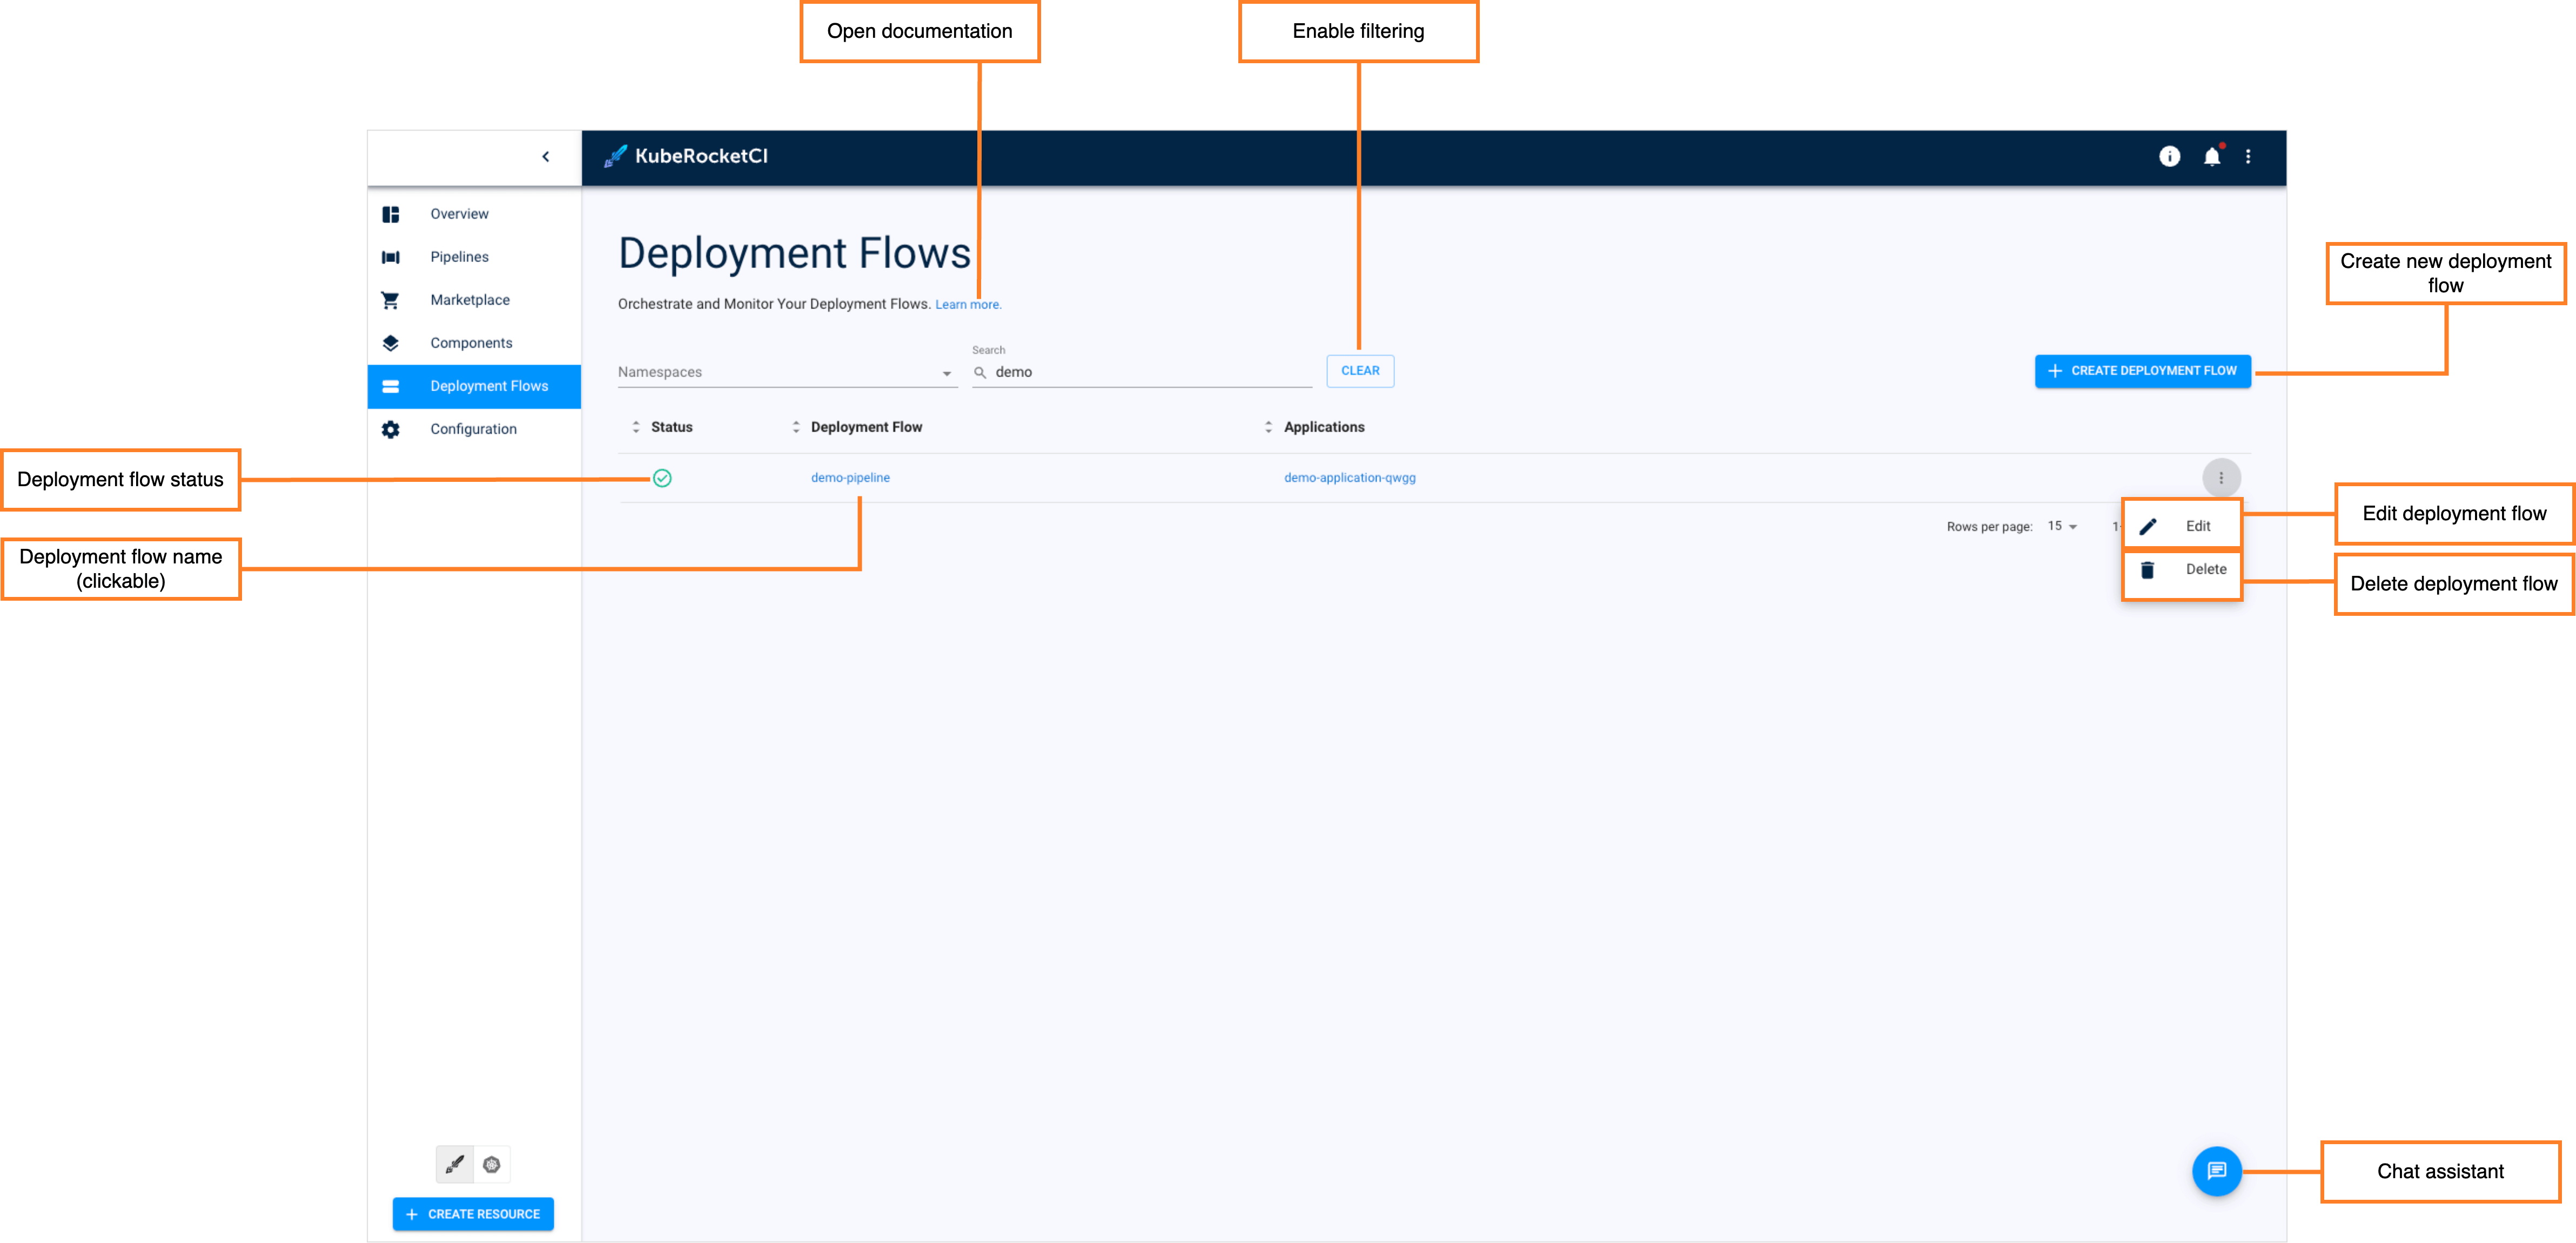Viewport: 2576px width, 1243px height.
Task: Click the info icon in the header
Action: (x=2169, y=156)
